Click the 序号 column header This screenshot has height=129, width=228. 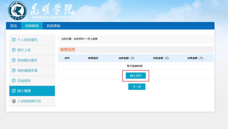67,58
